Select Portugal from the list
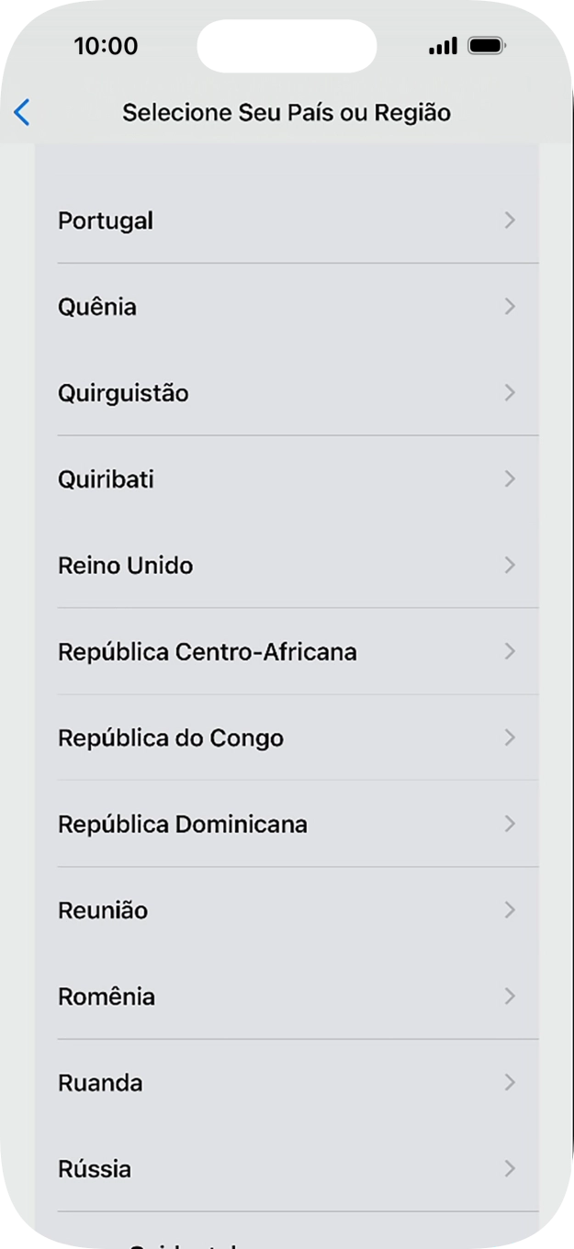Viewport: 574px width, 1249px height. tap(106, 220)
